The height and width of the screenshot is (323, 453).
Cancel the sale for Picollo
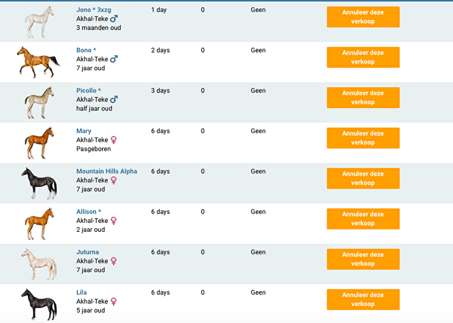click(363, 97)
